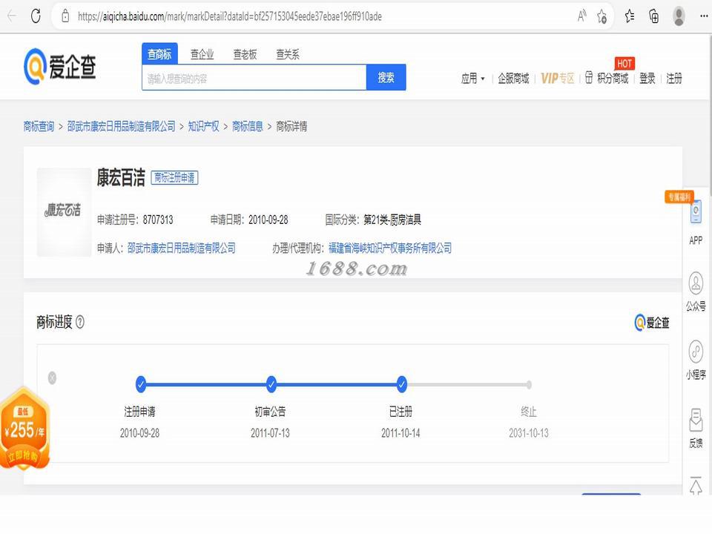Viewport: 712px width, 534px height.
Task: Go to 知识产权 breadcrumb
Action: click(x=203, y=126)
